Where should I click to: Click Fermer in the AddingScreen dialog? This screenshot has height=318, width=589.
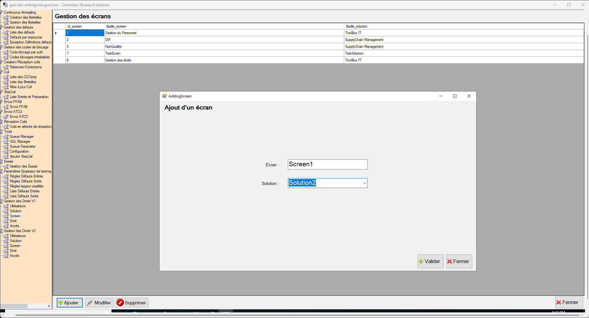[459, 261]
